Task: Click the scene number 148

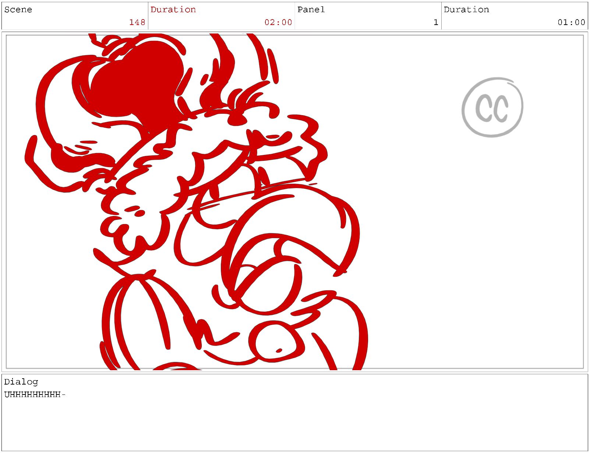Action: click(137, 22)
